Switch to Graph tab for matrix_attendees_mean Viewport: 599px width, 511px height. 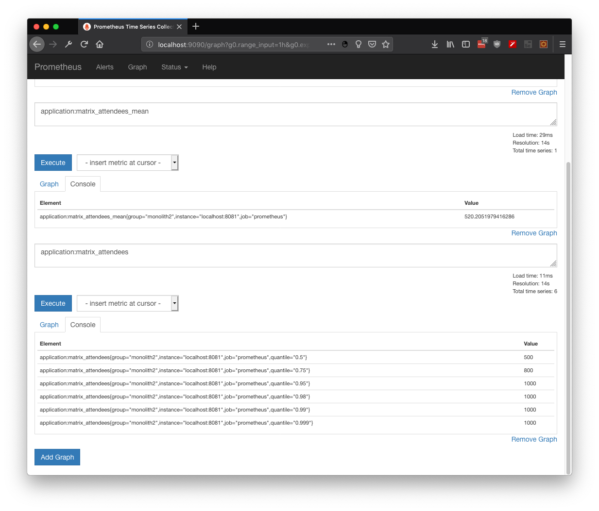(49, 184)
